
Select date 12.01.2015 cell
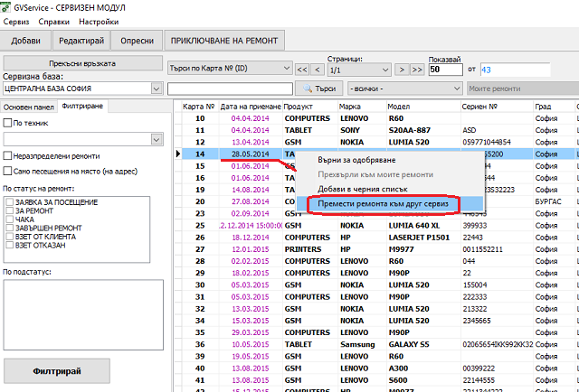point(251,249)
